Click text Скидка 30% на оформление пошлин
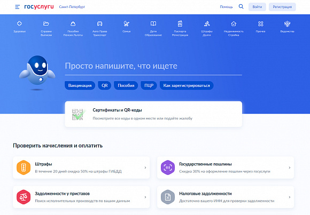310x215 pixels. tap(224, 171)
